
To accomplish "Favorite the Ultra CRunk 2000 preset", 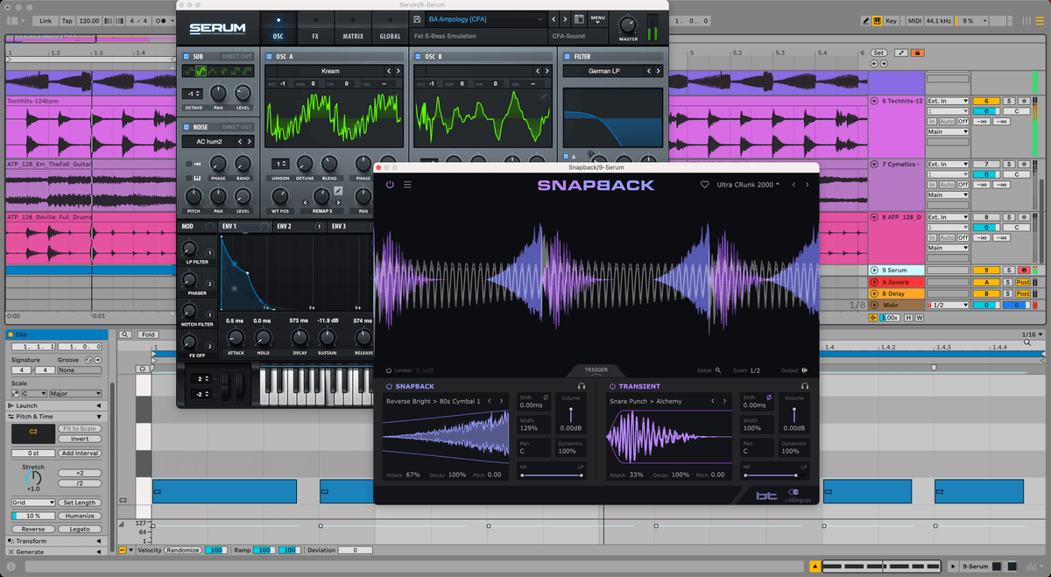I will 704,185.
